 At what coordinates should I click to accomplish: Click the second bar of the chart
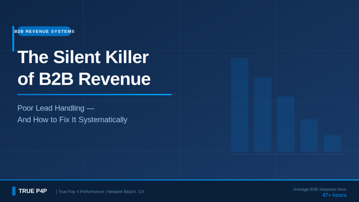[263, 114]
